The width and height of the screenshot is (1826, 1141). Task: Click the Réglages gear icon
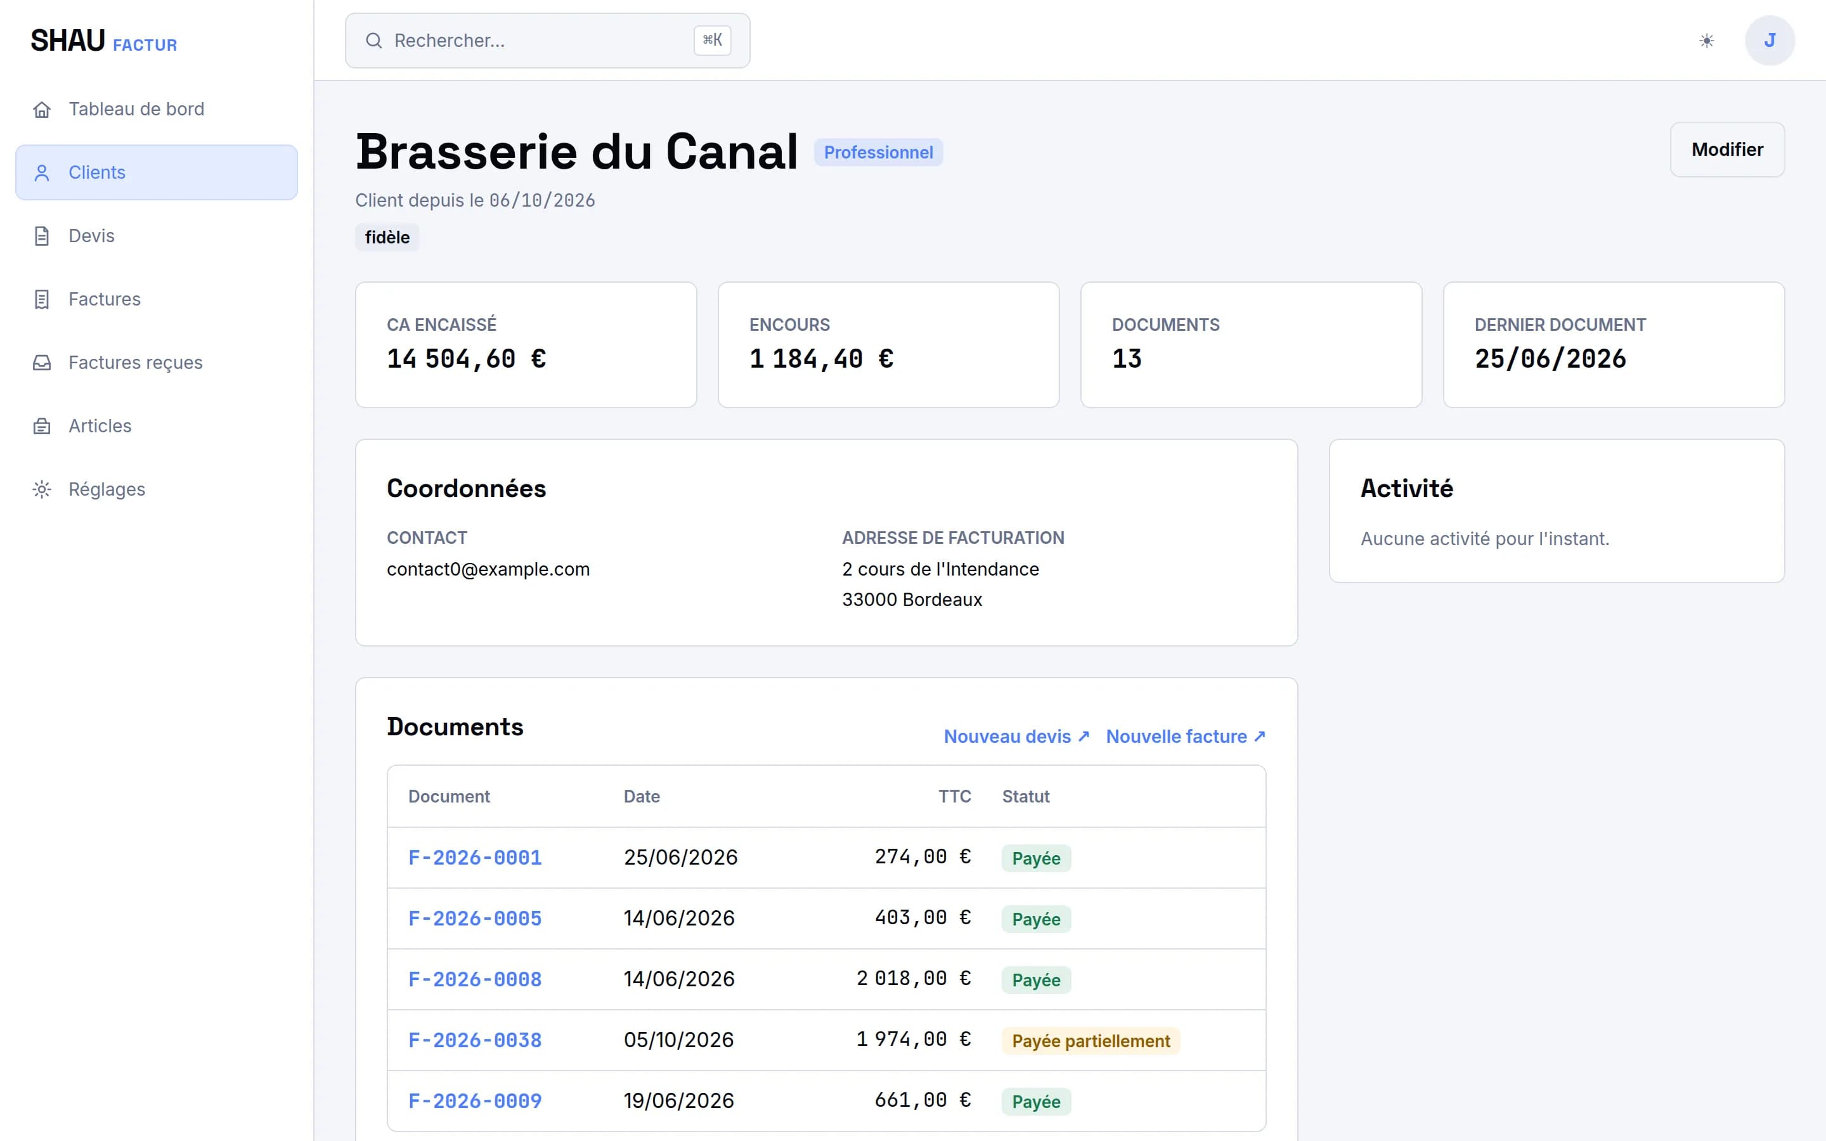[42, 490]
